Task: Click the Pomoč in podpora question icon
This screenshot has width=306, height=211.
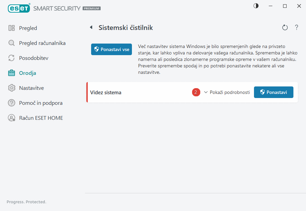Action: (12, 103)
